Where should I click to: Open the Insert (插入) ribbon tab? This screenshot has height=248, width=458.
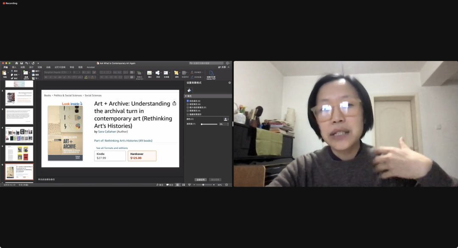(14, 67)
